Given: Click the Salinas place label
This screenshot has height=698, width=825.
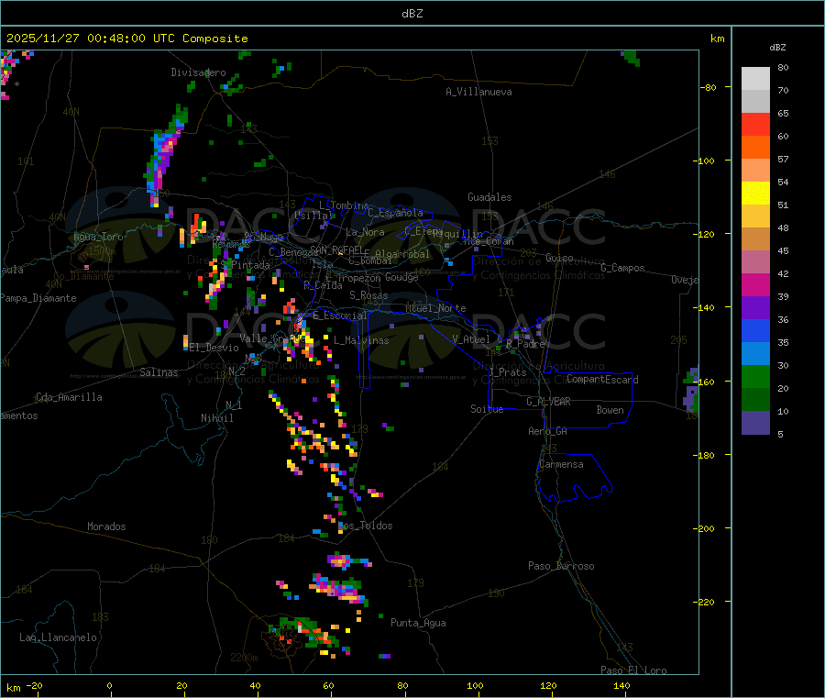Looking at the screenshot, I should click(159, 372).
